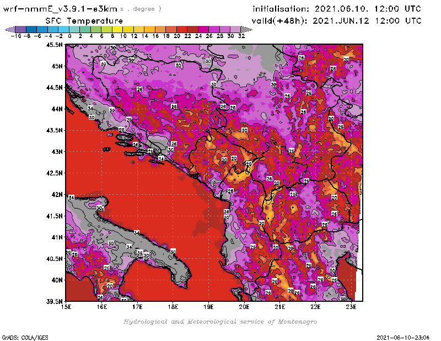Click the dark blue -8 to -6 legend swatch
The height and width of the screenshot is (341, 441).
pyautogui.click(x=31, y=29)
